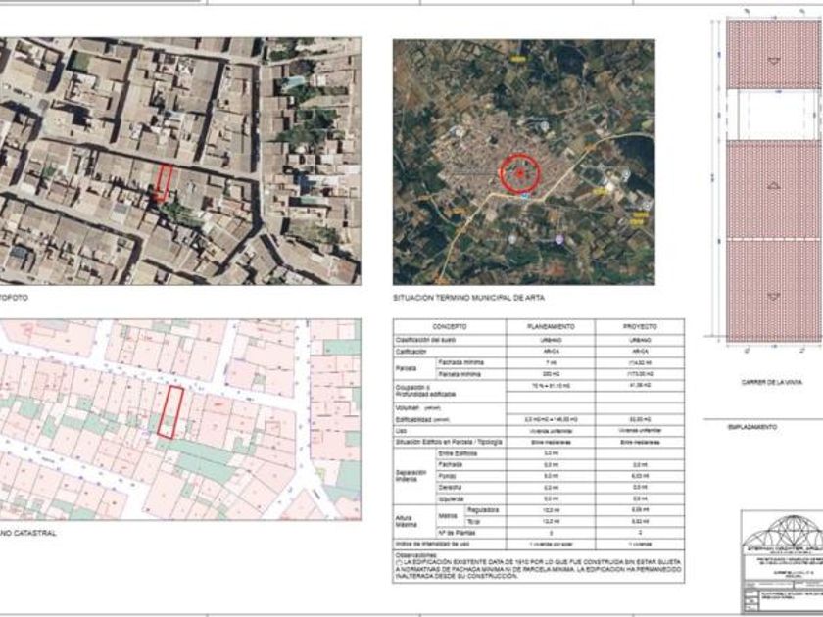Click the 'PROYECTO' table header
Screen dimensions: 823x617
point(640,326)
